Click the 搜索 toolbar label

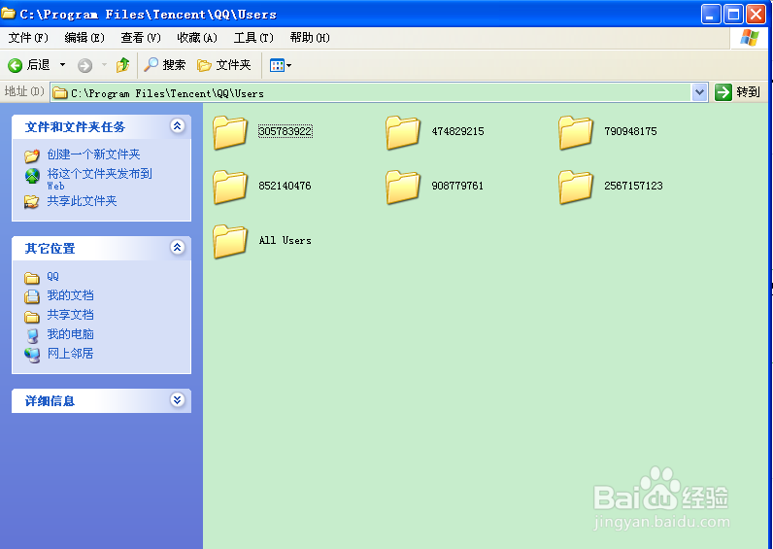174,65
